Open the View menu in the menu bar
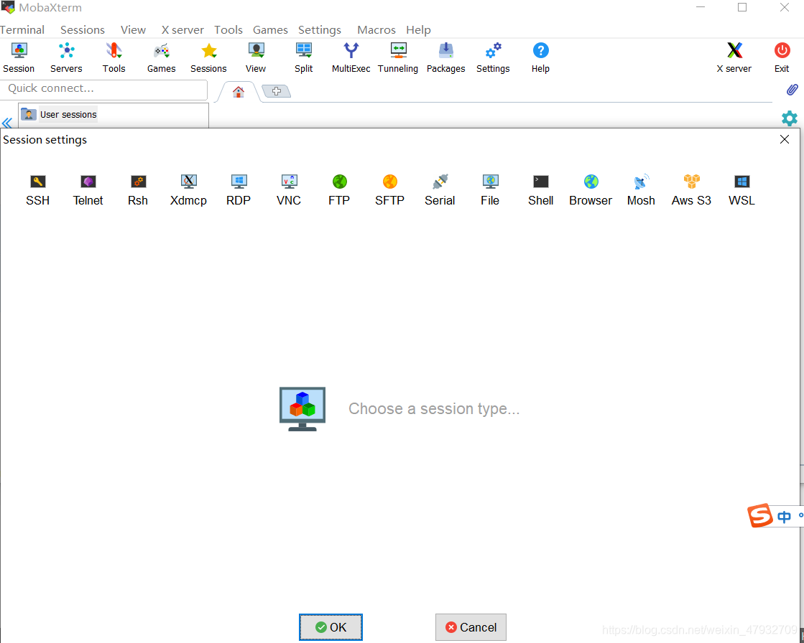 pyautogui.click(x=134, y=29)
